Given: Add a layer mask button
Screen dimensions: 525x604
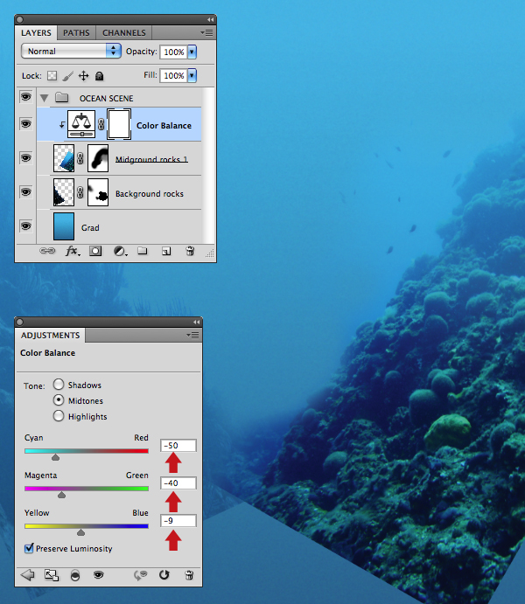Looking at the screenshot, I should 95,252.
